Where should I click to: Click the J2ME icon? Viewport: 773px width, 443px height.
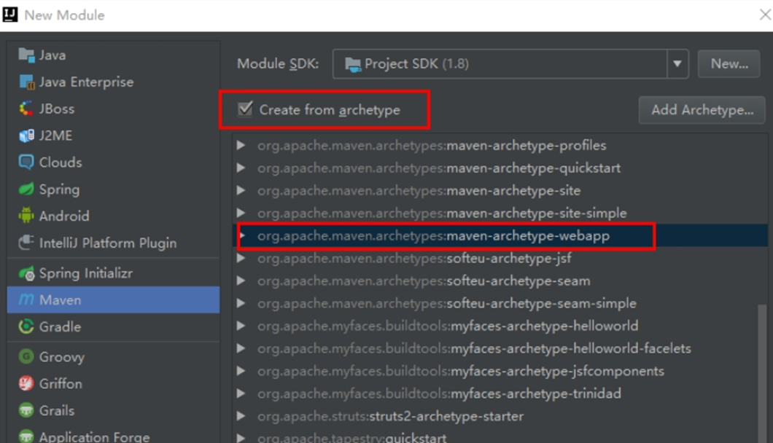(26, 135)
